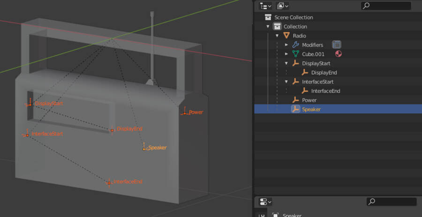Open the outliner display mode dropdown
The width and height of the screenshot is (422, 217).
pyautogui.click(x=282, y=6)
